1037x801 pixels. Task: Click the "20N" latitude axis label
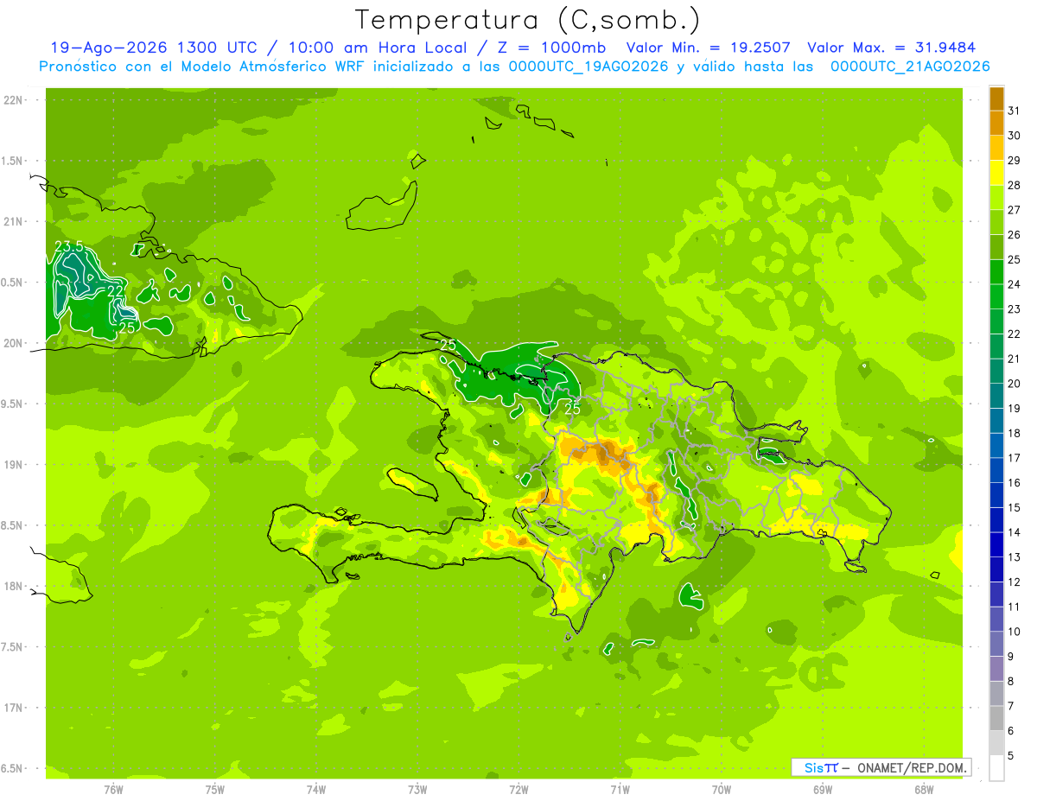tap(14, 344)
